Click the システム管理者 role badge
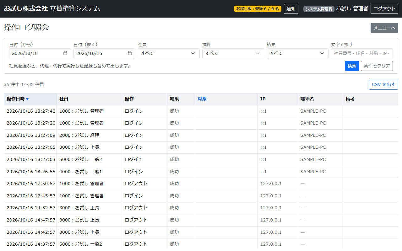Image resolution: width=402 pixels, height=251 pixels. tap(319, 9)
